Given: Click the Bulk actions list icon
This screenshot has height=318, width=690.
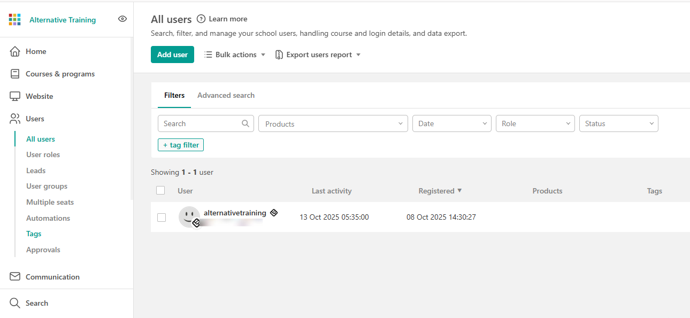Looking at the screenshot, I should [x=208, y=55].
